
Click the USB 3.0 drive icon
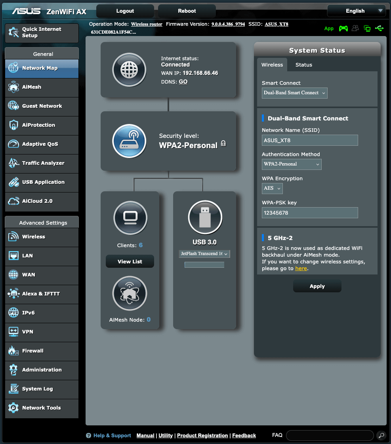coord(205,217)
